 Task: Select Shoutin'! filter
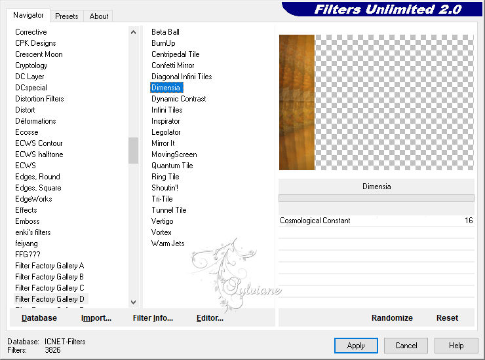[165, 188]
